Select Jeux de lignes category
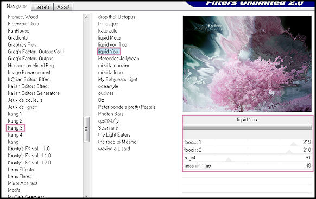 pos(22,107)
